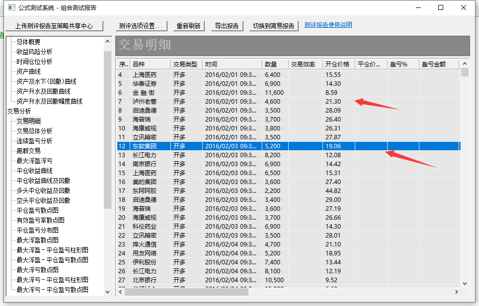Viewport: 479px width, 306px height.
Task: Select row 12 东软集团
Action: click(289, 146)
